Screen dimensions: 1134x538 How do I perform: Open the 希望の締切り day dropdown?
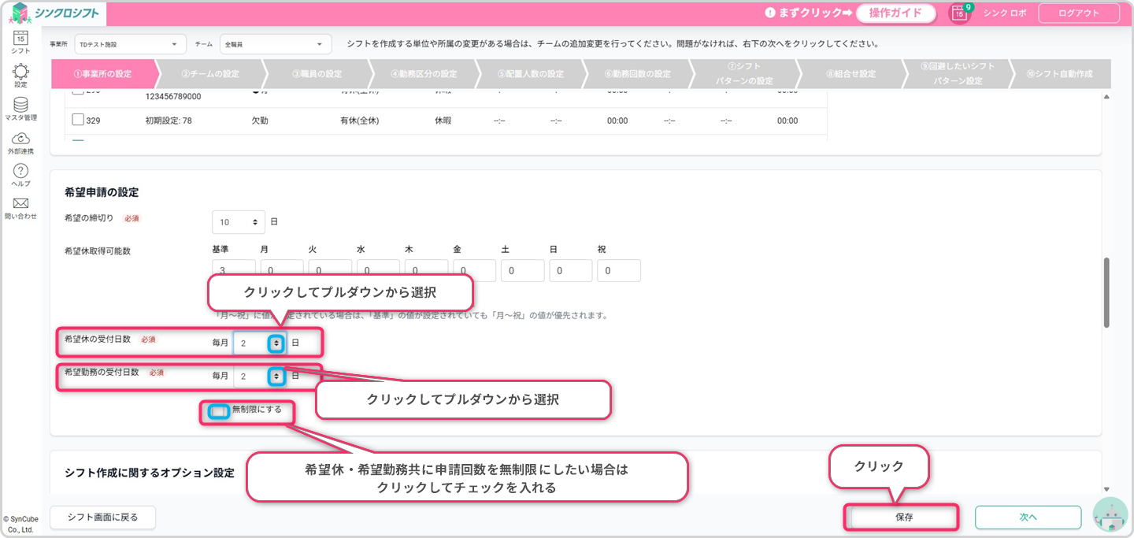pyautogui.click(x=239, y=222)
